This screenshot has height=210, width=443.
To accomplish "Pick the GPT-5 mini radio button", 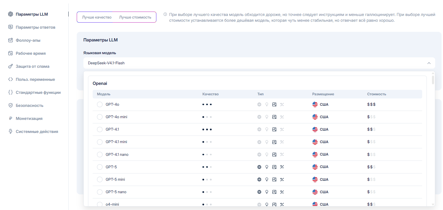I will click(100, 179).
